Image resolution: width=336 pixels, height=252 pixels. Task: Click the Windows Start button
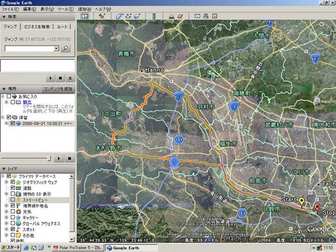tap(11, 248)
